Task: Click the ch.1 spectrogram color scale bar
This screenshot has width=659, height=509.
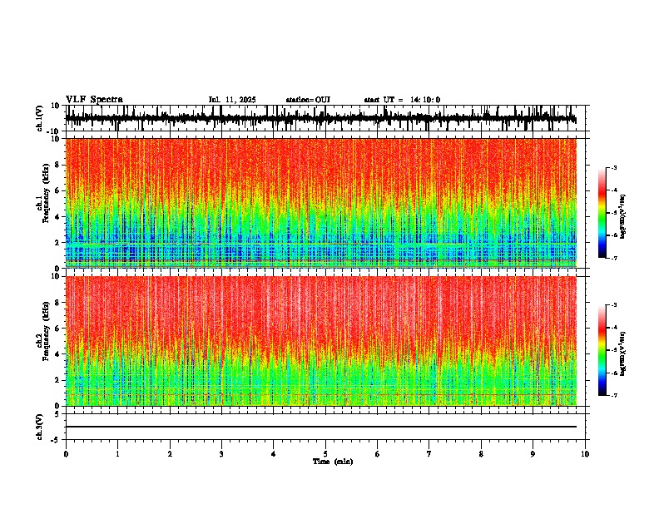Action: pos(602,213)
